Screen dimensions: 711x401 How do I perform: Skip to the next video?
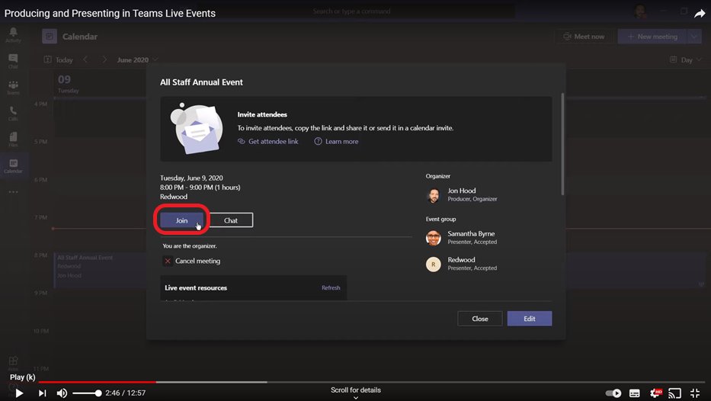[42, 393]
